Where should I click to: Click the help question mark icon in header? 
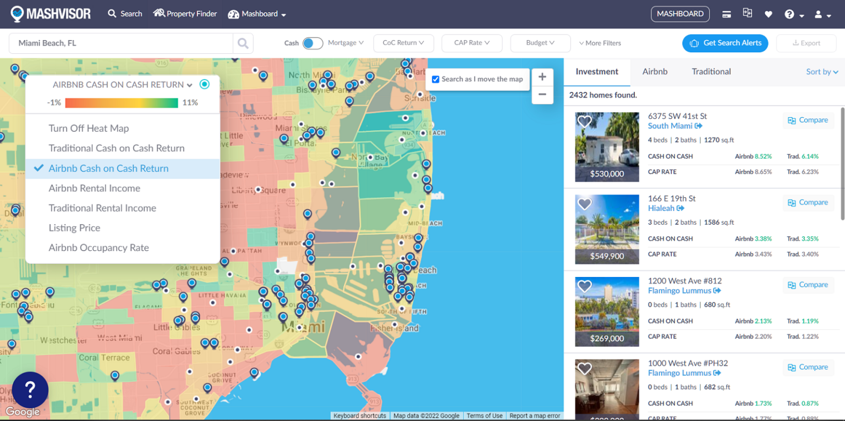pyautogui.click(x=789, y=14)
